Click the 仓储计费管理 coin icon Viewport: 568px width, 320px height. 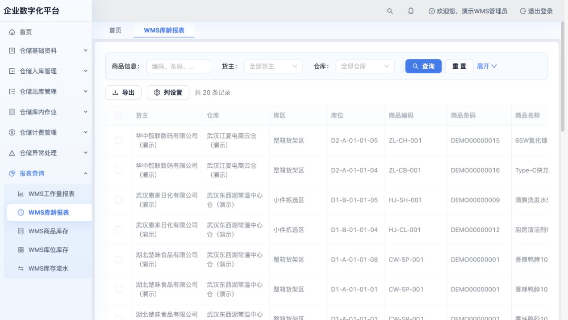12,132
